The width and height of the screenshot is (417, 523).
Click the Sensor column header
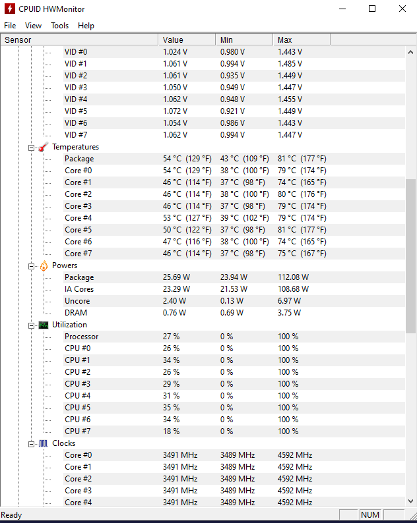[x=80, y=40]
